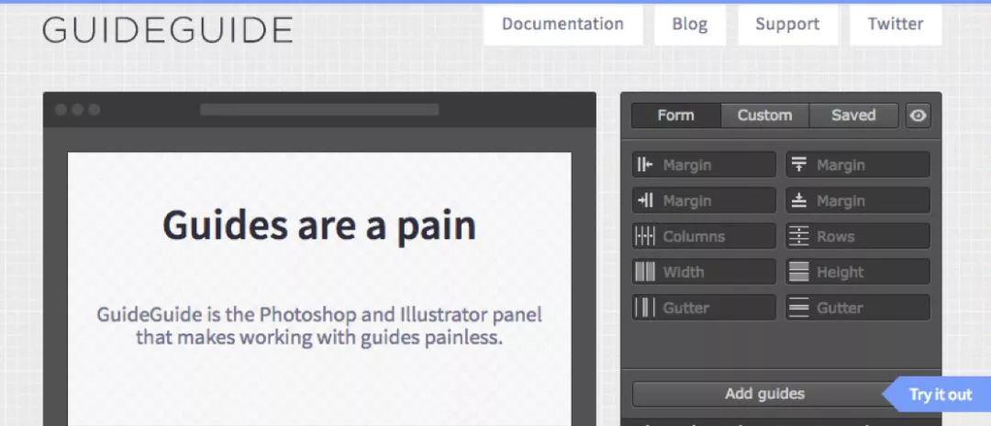Click the row Height icon
The image size is (991, 426).
tap(799, 272)
